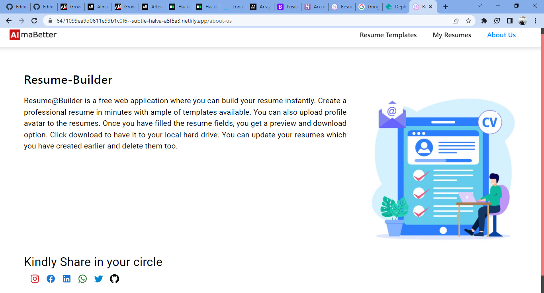
Task: Open the Twitter share icon
Action: click(x=98, y=279)
